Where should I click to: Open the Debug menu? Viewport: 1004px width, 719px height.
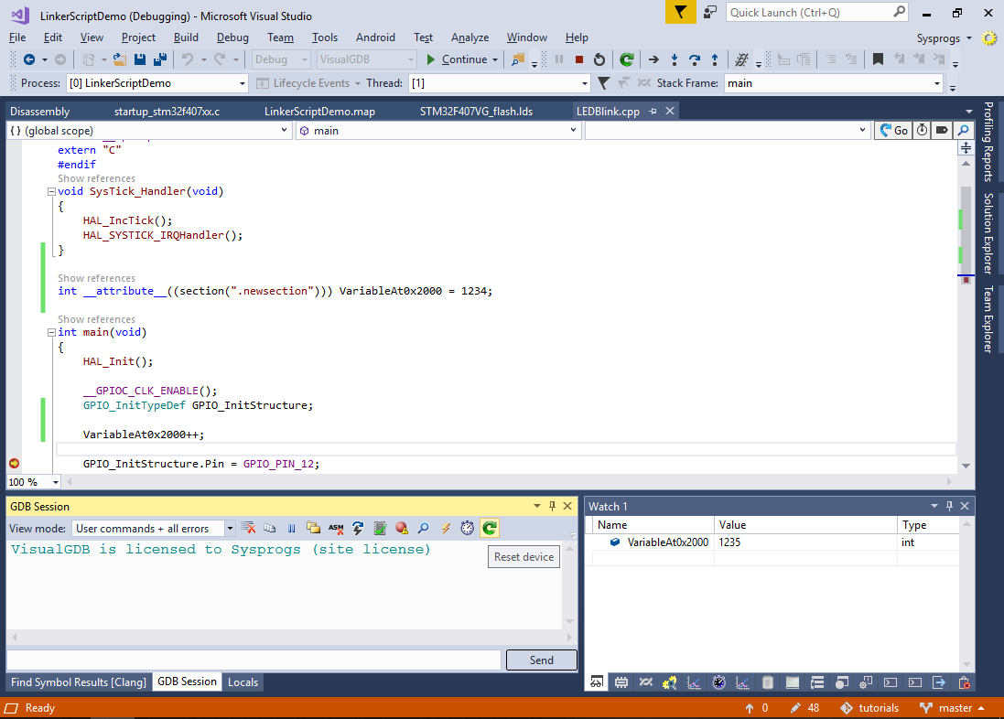coord(232,38)
